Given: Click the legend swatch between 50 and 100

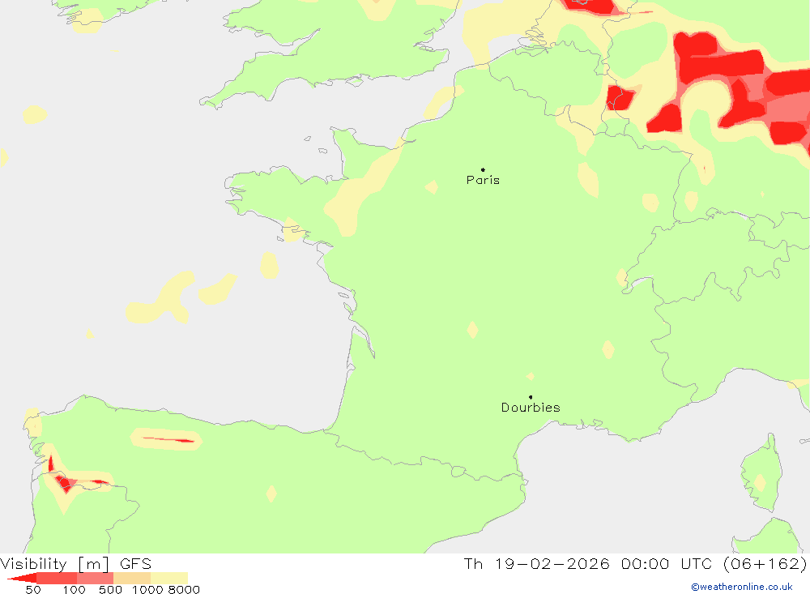Looking at the screenshot, I should point(57,578).
